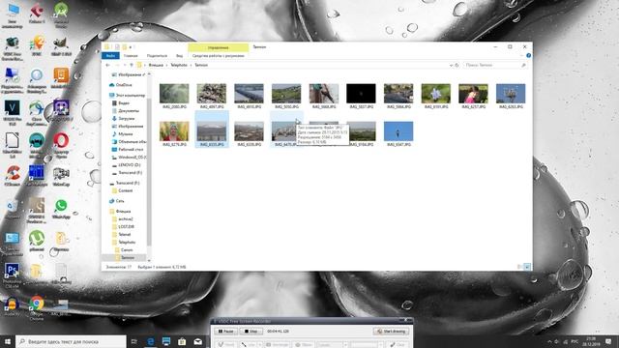619x348 pixels.
Task: Open Средства работы с рисунками tab
Action: click(219, 56)
